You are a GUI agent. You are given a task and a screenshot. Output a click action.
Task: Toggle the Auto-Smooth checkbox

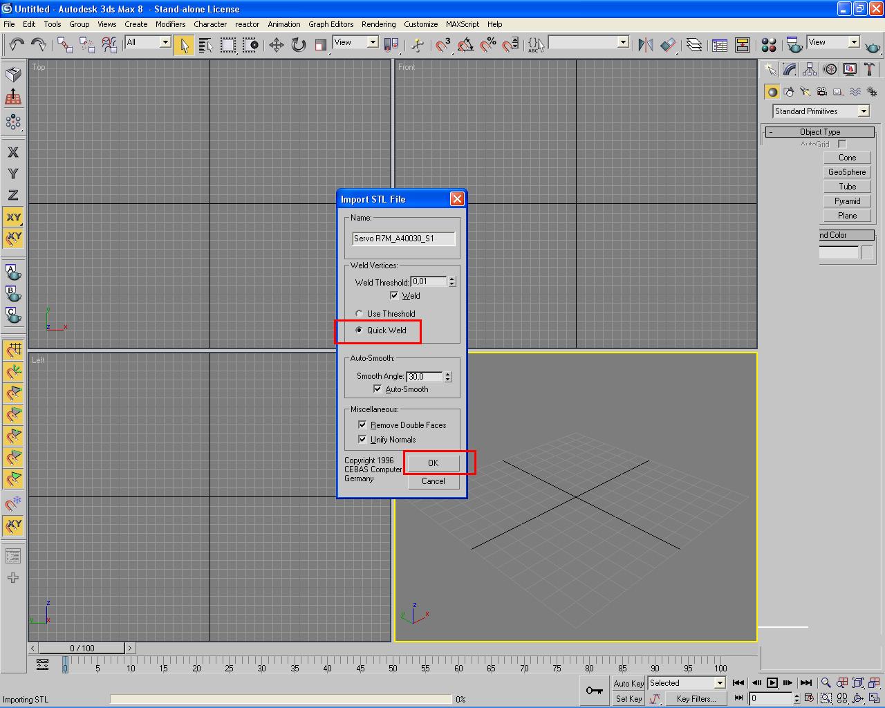tap(378, 389)
